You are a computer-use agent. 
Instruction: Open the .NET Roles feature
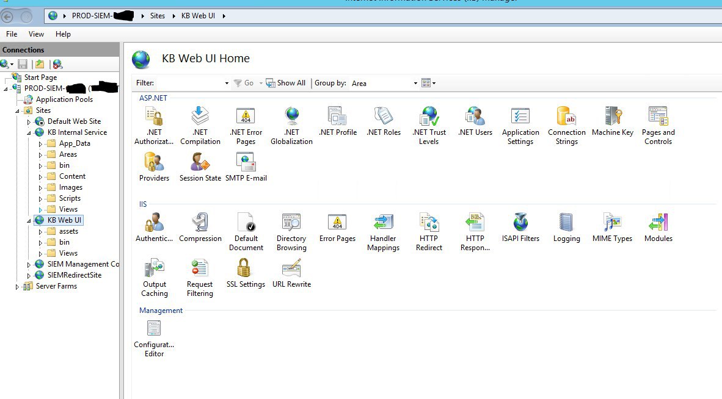click(x=383, y=121)
